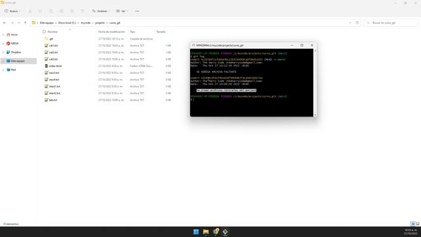Sort by Fecha de modificación column header

point(111,32)
